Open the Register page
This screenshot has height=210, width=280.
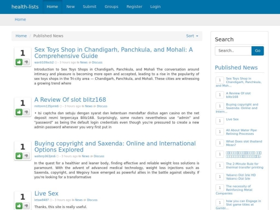pos(134,7)
